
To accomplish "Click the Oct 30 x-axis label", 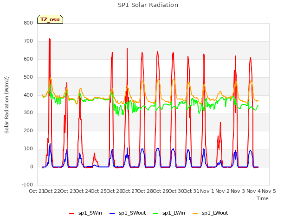I will coord(176,191).
